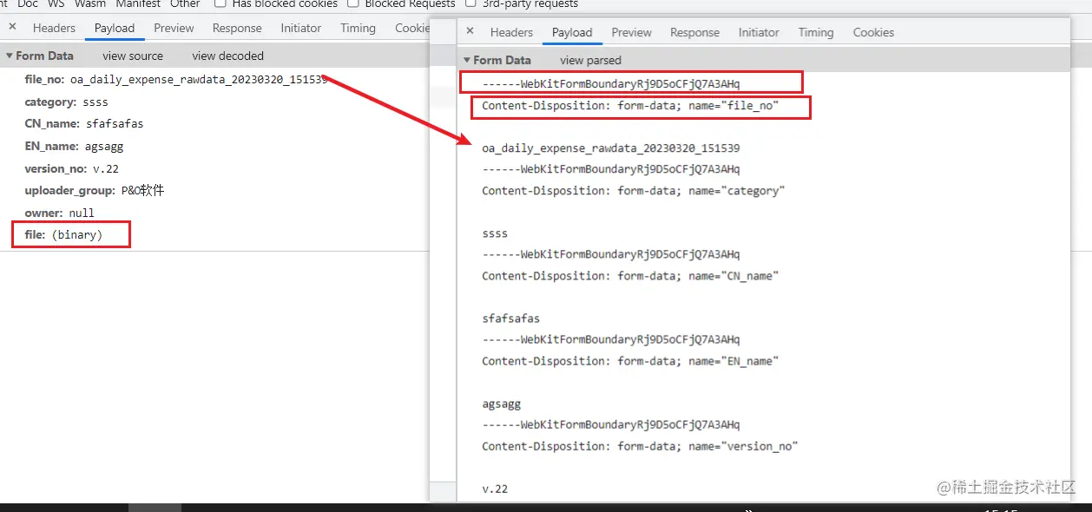Go to Timing tab in the background panel
The width and height of the screenshot is (1092, 512).
[x=358, y=28]
